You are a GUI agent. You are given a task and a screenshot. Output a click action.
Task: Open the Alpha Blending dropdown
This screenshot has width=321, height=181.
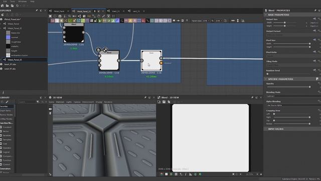pyautogui.click(x=293, y=105)
